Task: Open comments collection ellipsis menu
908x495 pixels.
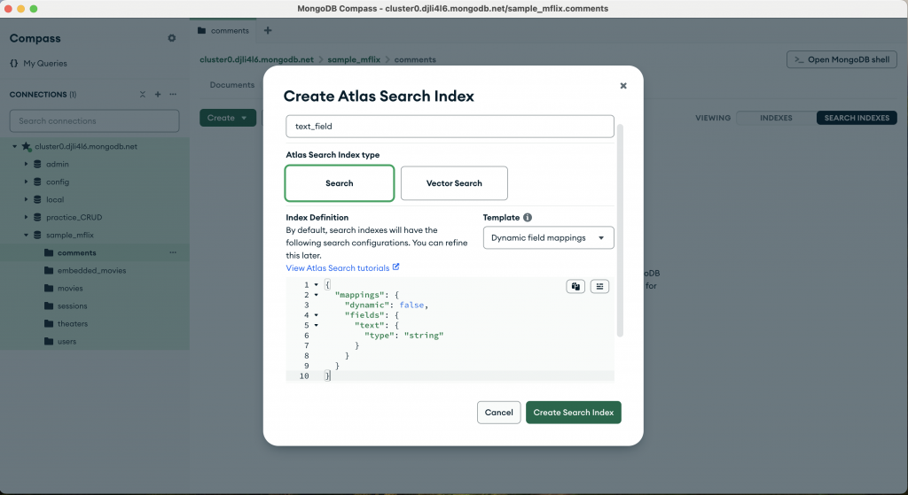Action: point(173,252)
